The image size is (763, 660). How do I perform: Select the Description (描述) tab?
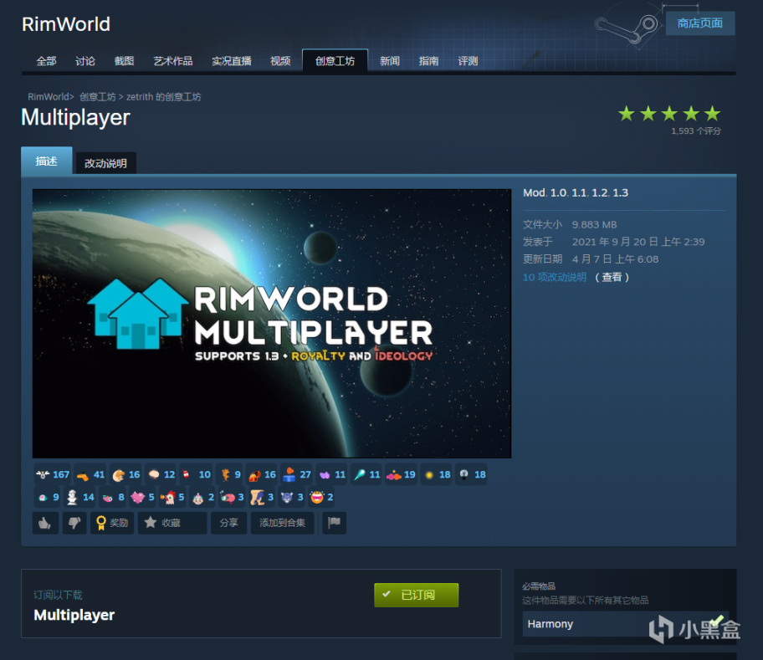pyautogui.click(x=47, y=161)
